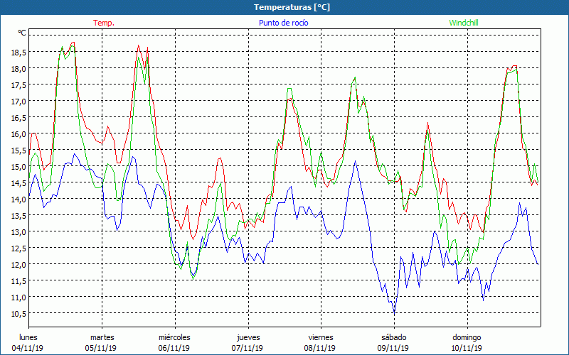Click the 13,0 y-axis value
The height and width of the screenshot is (355, 569).
(x=18, y=232)
